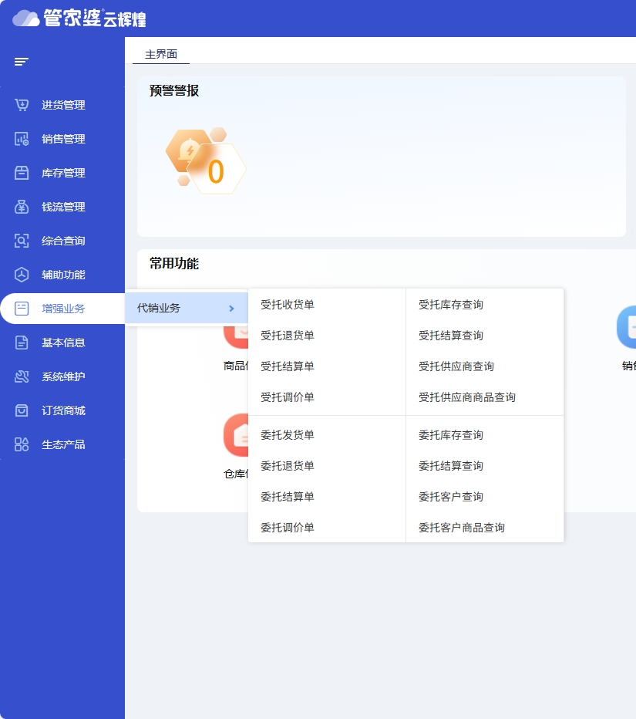
Task: Click the money bag icon for 钱流管理
Action: coord(22,207)
